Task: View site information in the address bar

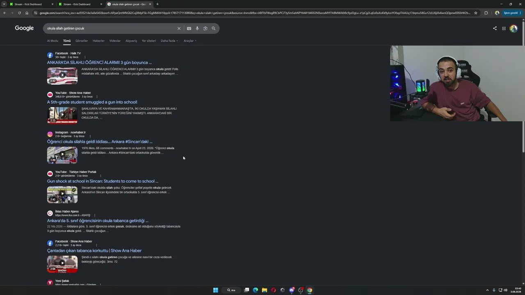Action: click(x=36, y=13)
